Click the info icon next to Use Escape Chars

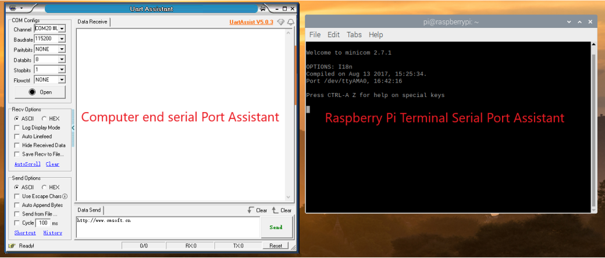click(65, 196)
